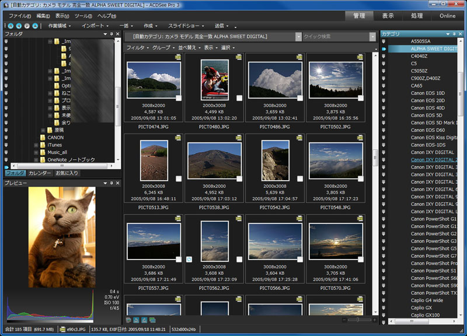467x336 pixels.
Task: Click the JPG format badge on PICT0474.JPG
Action: coord(178,57)
